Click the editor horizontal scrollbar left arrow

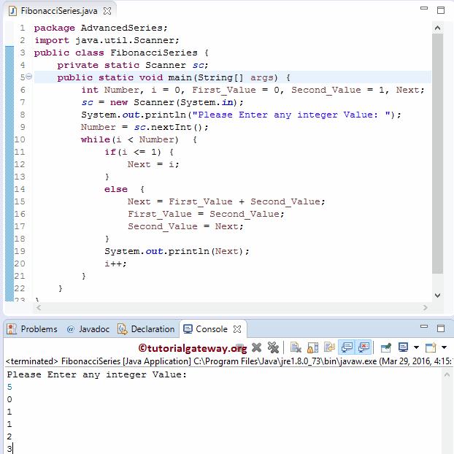[x=39, y=307]
